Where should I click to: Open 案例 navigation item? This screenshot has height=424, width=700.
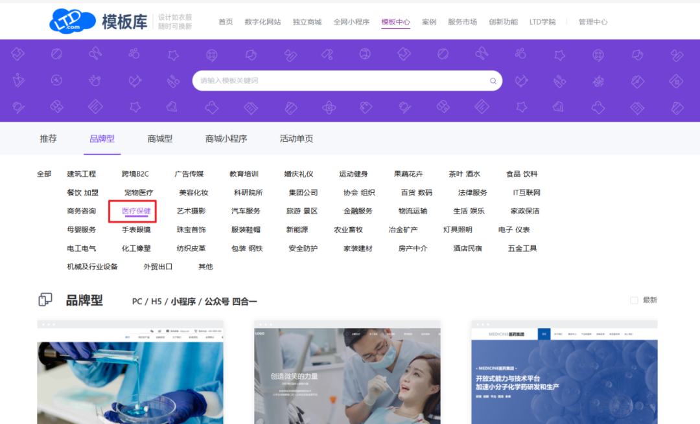429,22
